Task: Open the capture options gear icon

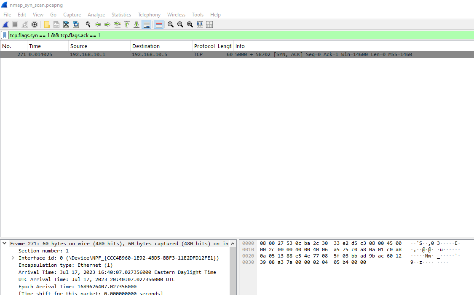Action: (35, 24)
